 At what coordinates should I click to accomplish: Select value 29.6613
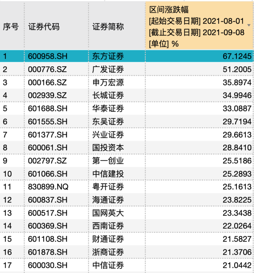click(x=237, y=135)
